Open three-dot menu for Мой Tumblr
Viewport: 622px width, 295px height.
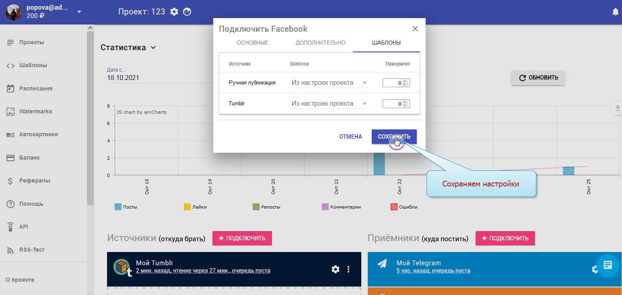[x=348, y=269]
